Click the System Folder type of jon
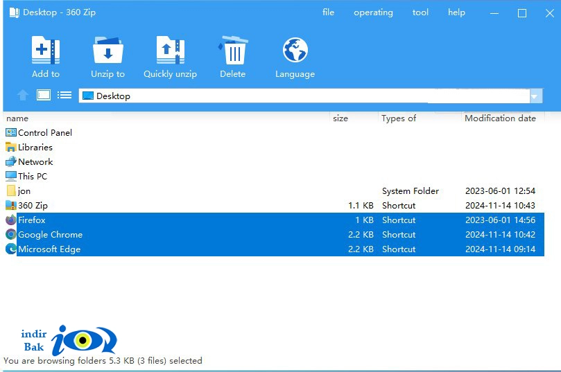This screenshot has height=372, width=561. 411,191
